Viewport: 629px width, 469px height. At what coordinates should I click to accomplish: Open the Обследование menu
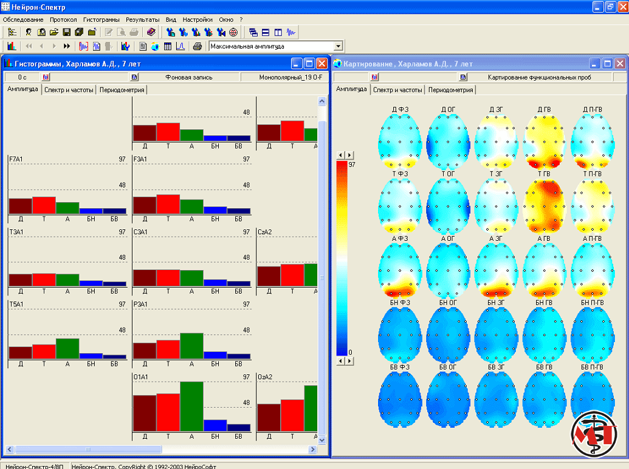point(23,19)
